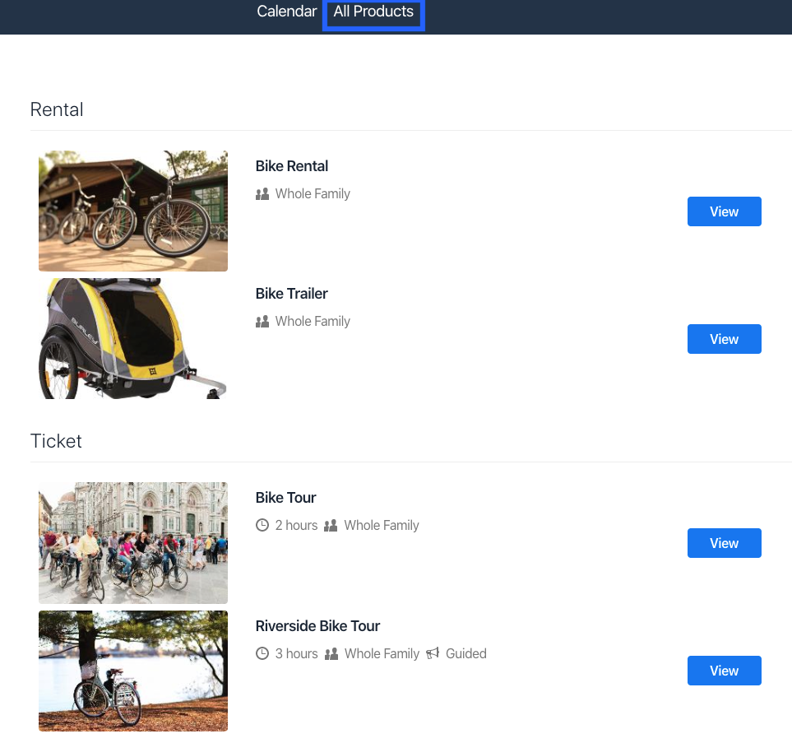Viewport: 792px width, 743px height.
Task: Click family icon in Riverside Bike Tour row
Action: 331,653
